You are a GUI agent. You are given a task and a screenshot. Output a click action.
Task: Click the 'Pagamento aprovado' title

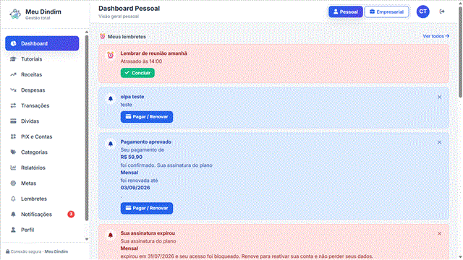click(146, 142)
